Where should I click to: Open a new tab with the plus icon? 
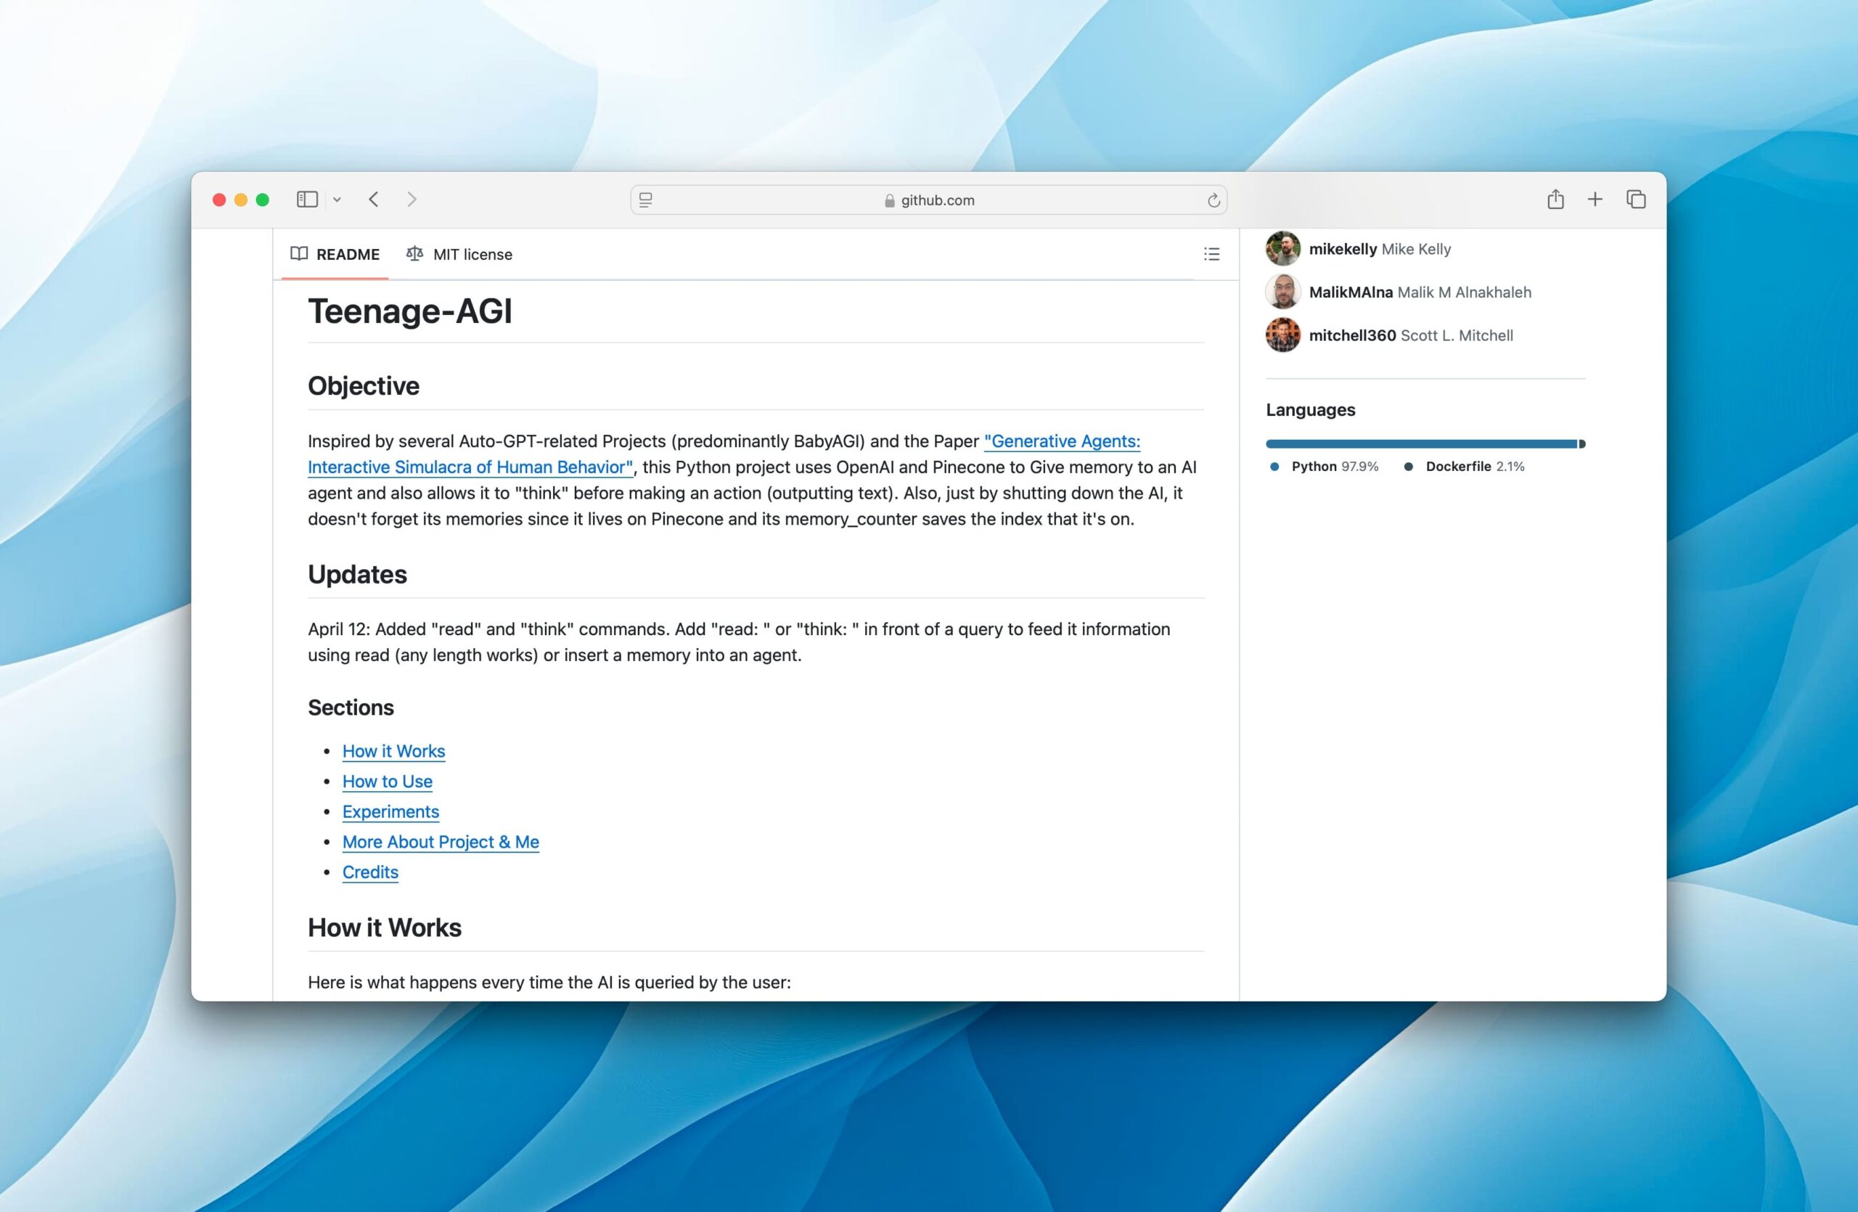1595,199
